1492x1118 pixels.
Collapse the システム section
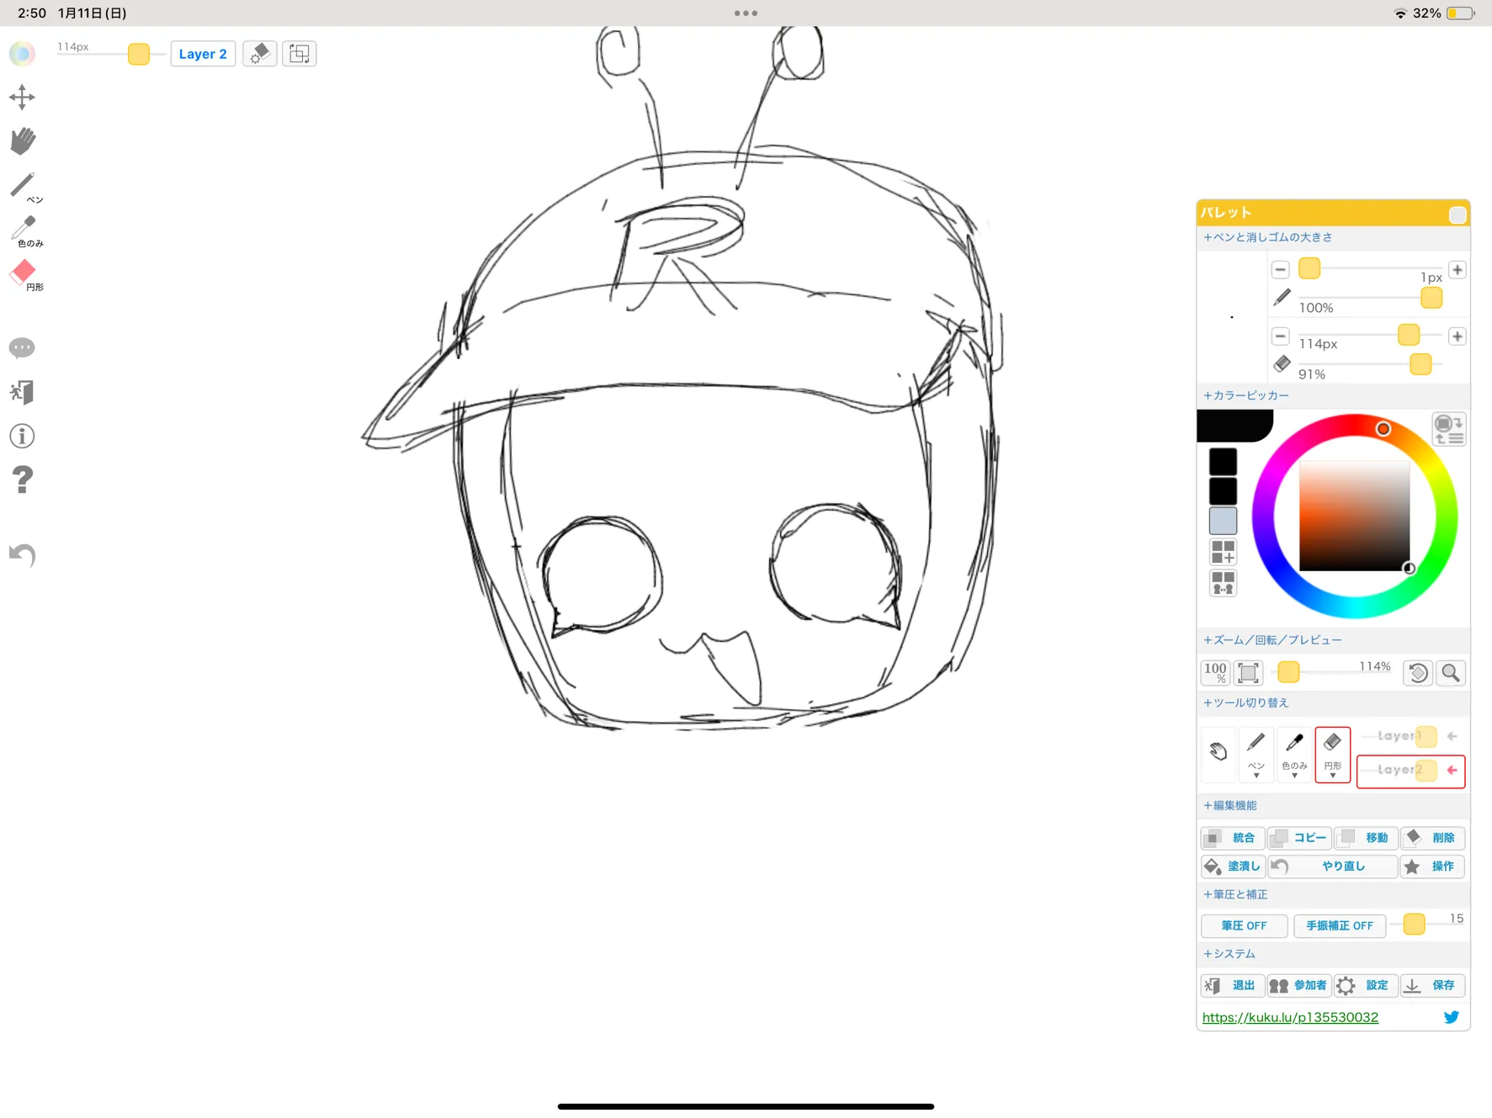point(1229,954)
